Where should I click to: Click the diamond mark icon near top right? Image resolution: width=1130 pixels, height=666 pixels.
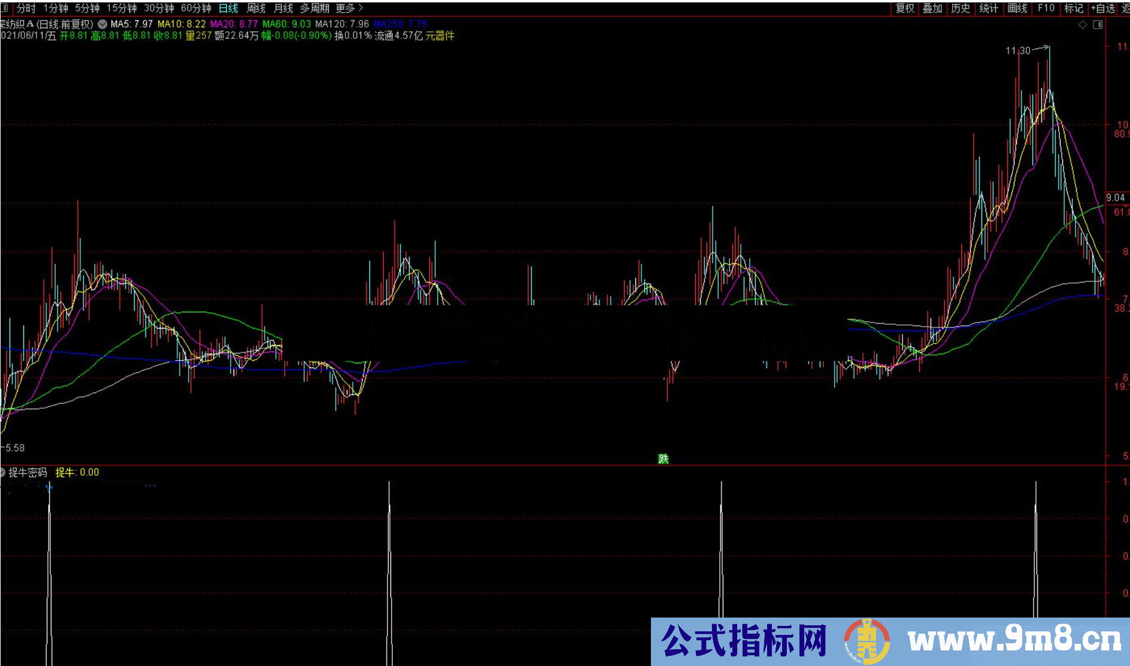(x=1083, y=25)
